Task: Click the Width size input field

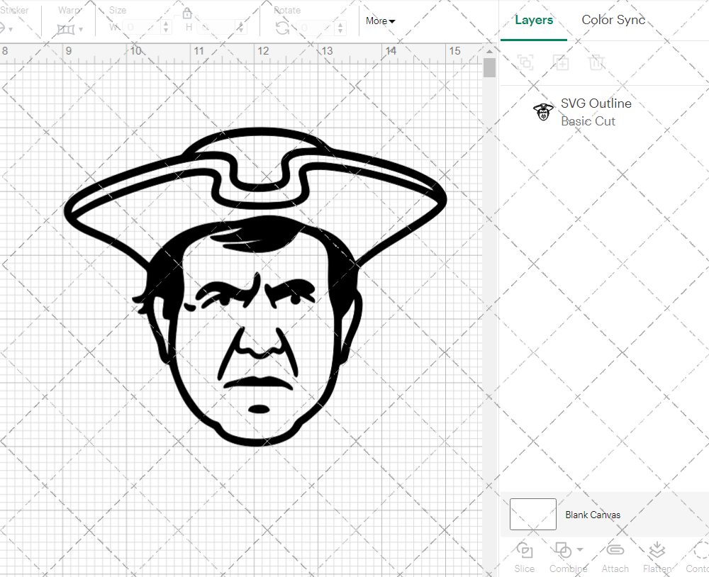Action: tap(143, 28)
